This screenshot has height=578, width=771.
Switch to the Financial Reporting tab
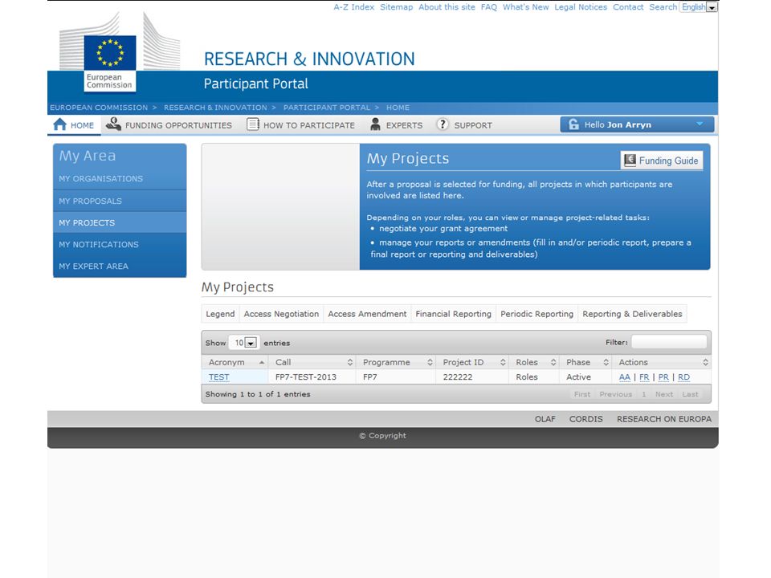pyautogui.click(x=453, y=314)
